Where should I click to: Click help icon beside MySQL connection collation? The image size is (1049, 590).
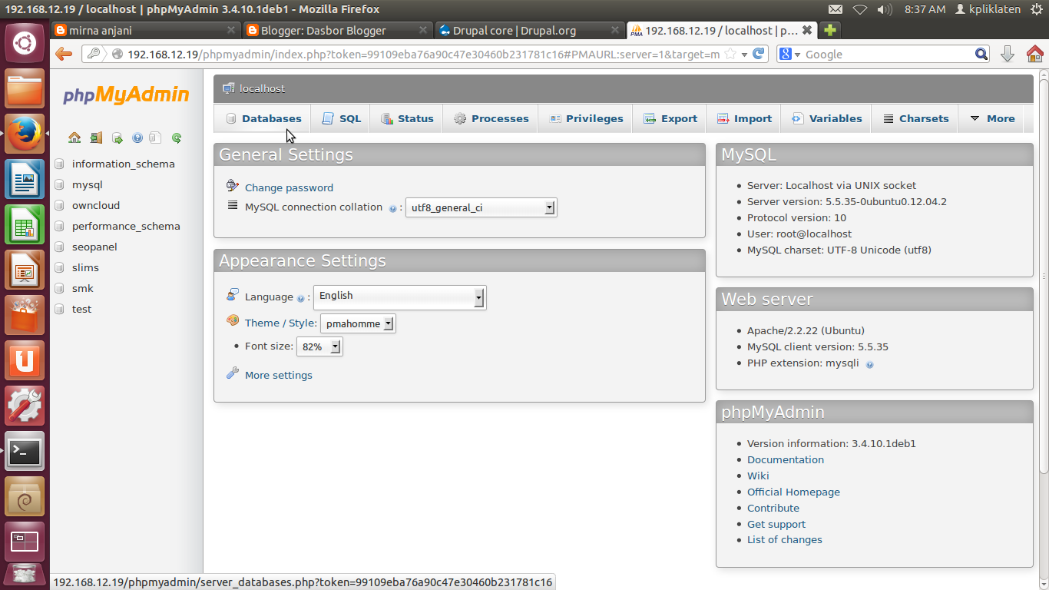[392, 208]
